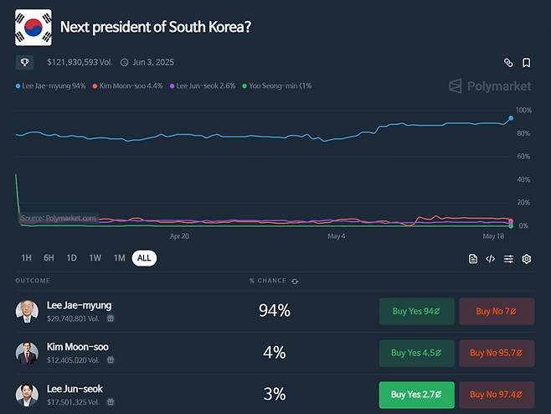Image resolution: width=551 pixels, height=414 pixels.
Task: Click the embed code icon
Action: [491, 259]
